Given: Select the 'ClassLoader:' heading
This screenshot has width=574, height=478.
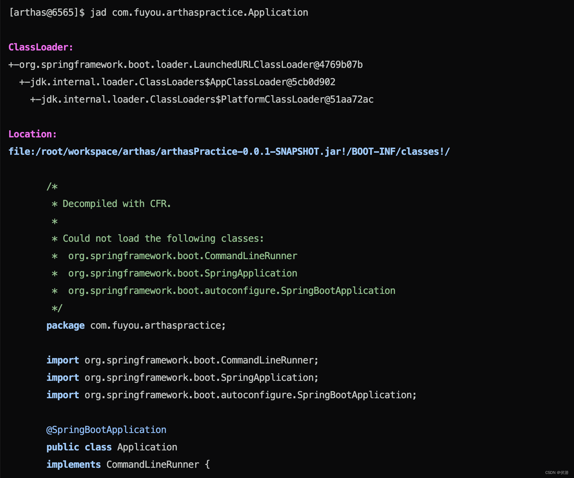Looking at the screenshot, I should pyautogui.click(x=41, y=47).
